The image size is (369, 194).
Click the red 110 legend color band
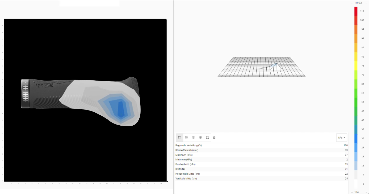tap(356, 11)
